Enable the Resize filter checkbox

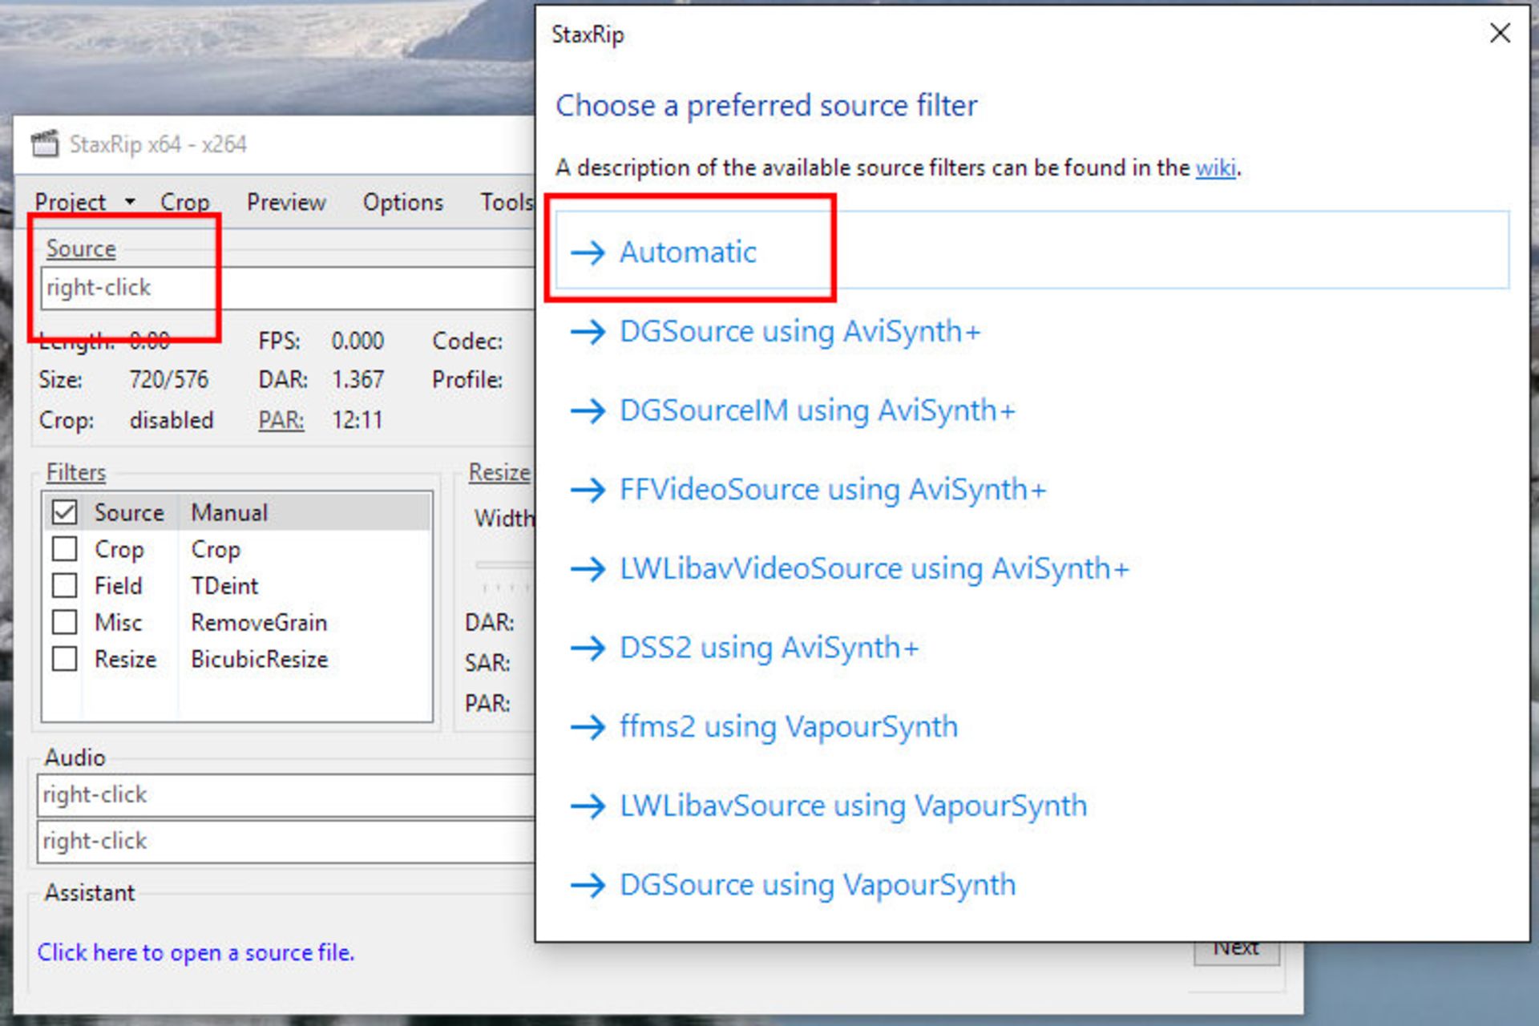coord(64,659)
